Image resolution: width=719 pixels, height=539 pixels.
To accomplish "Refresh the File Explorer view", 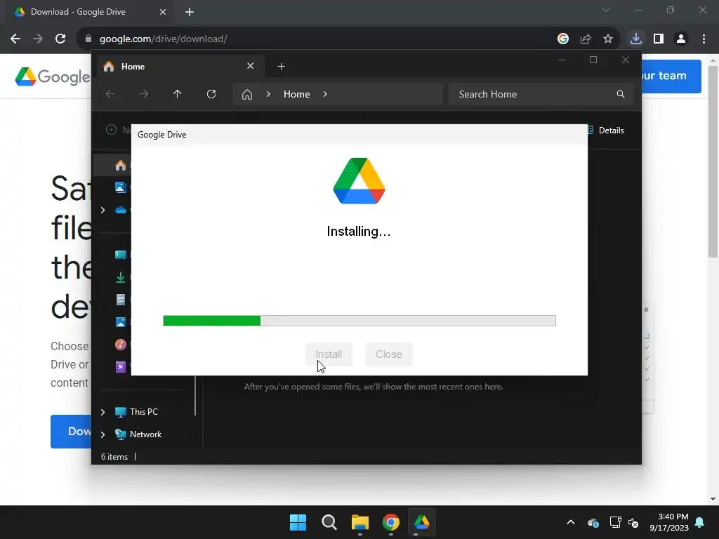I will 211,94.
